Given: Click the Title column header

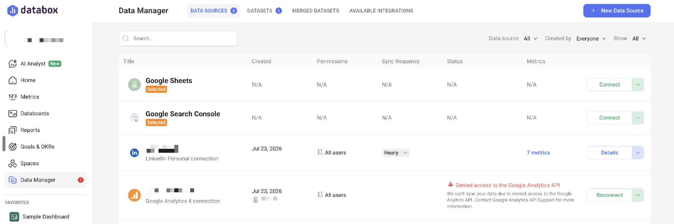Looking at the screenshot, I should point(129,61).
